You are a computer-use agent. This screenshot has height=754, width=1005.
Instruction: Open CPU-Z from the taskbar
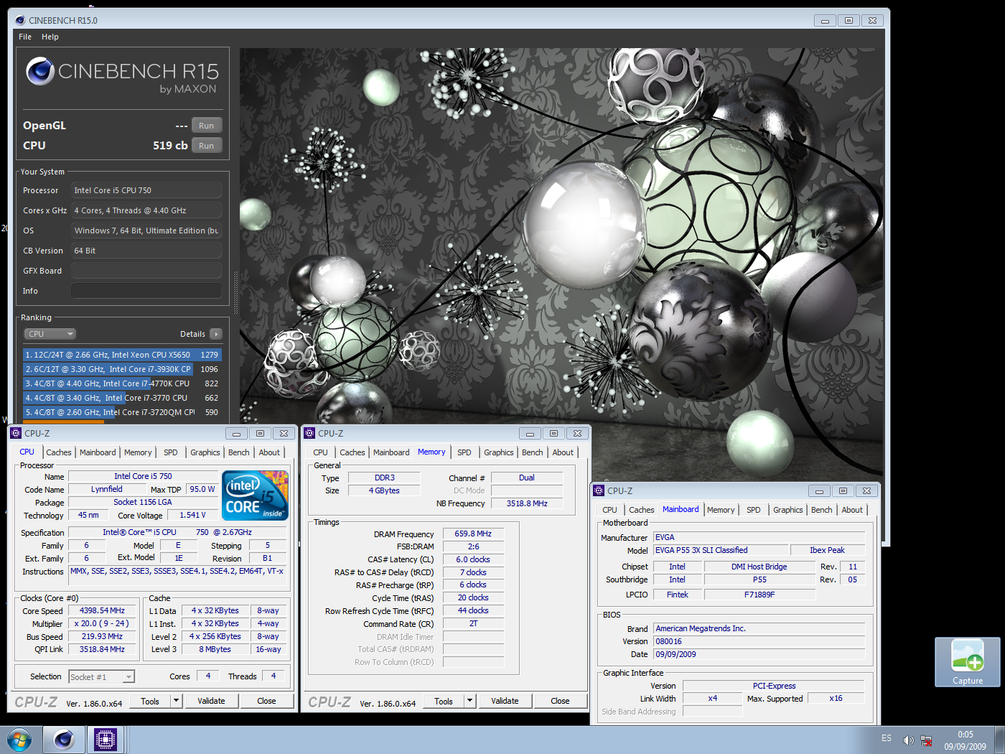[x=106, y=739]
